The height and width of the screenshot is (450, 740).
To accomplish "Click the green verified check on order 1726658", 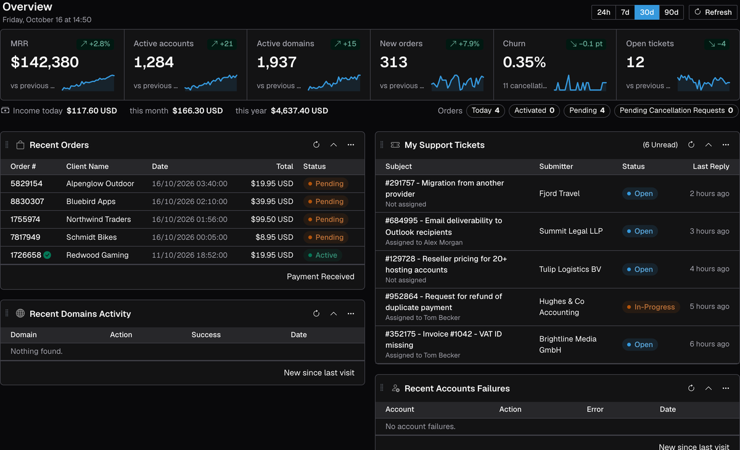I will click(47, 255).
